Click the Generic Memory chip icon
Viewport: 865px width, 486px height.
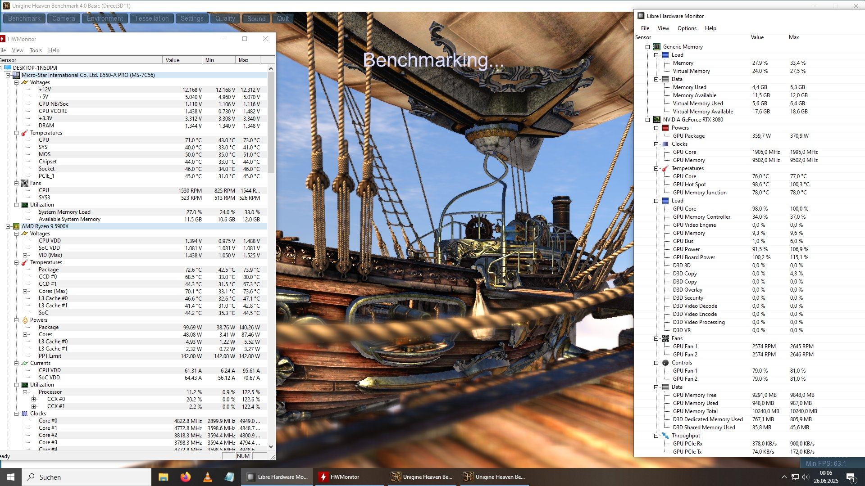[x=657, y=47]
